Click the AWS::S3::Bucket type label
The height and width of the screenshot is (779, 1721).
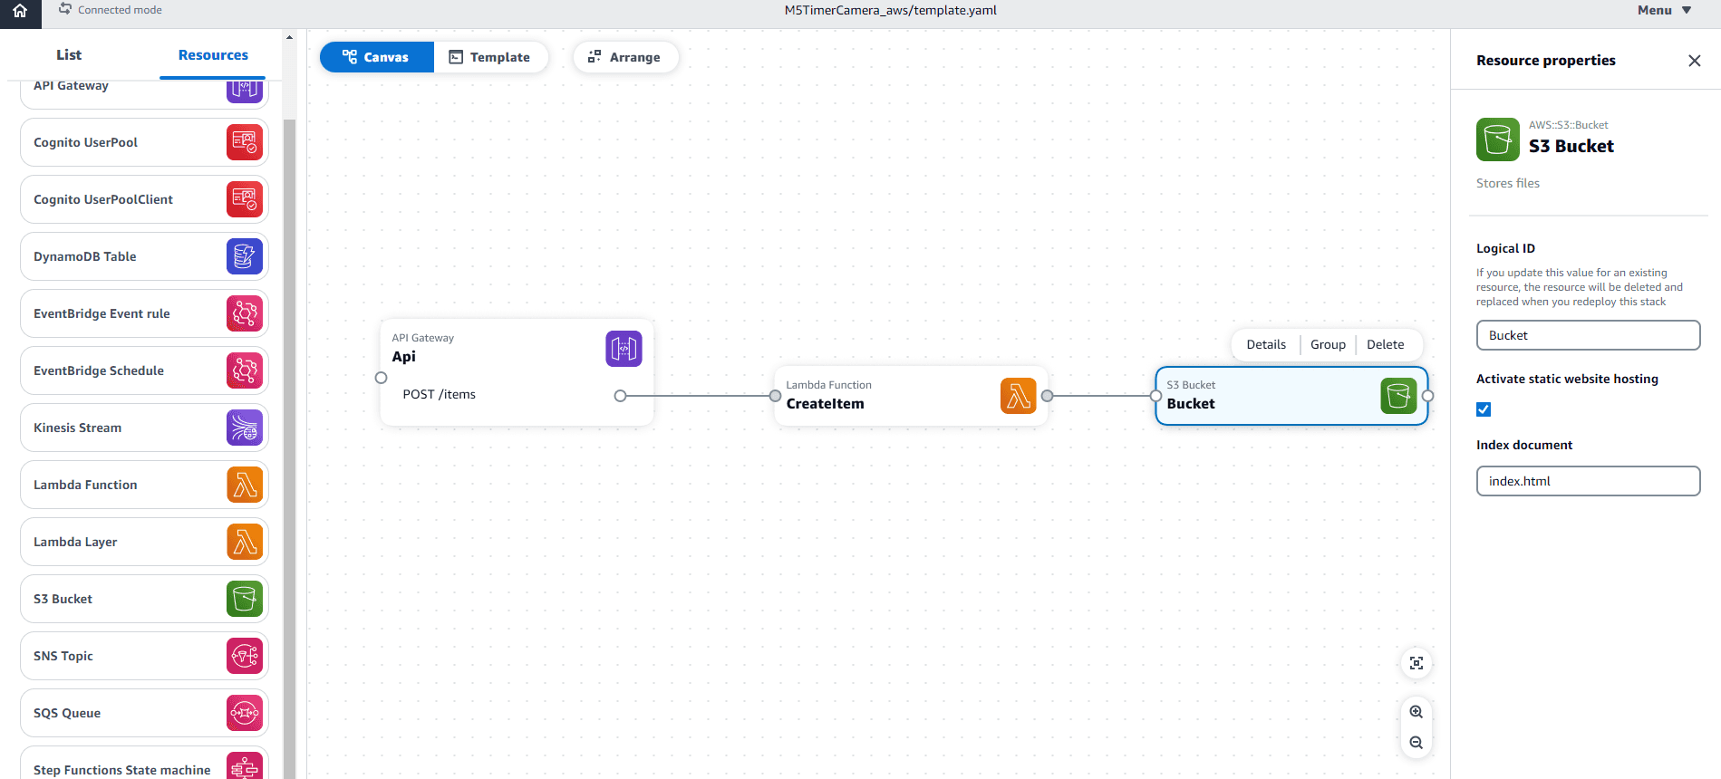click(x=1568, y=125)
